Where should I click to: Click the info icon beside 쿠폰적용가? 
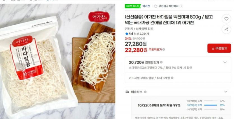click(x=164, y=50)
